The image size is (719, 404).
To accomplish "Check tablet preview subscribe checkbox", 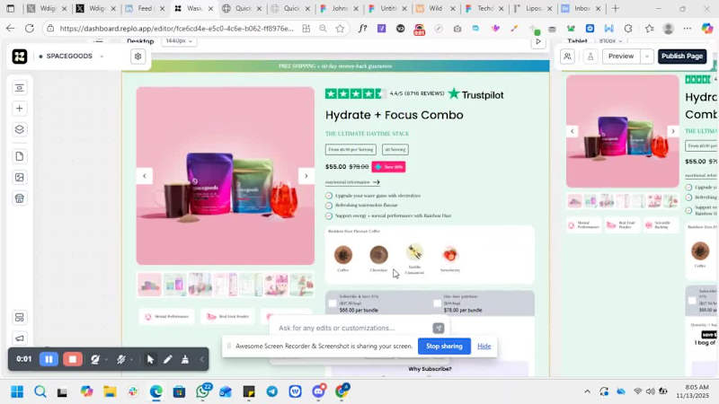I will pyautogui.click(x=692, y=301).
